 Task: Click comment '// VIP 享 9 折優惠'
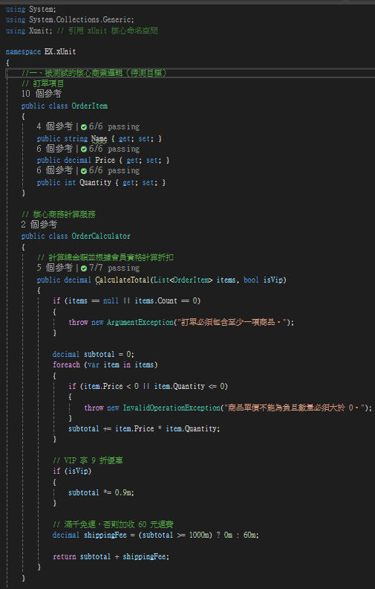point(88,461)
